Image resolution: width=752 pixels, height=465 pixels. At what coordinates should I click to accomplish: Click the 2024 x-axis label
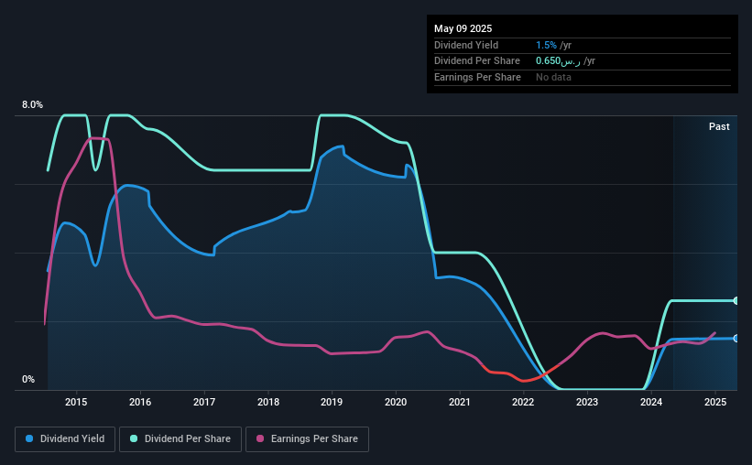tap(651, 402)
